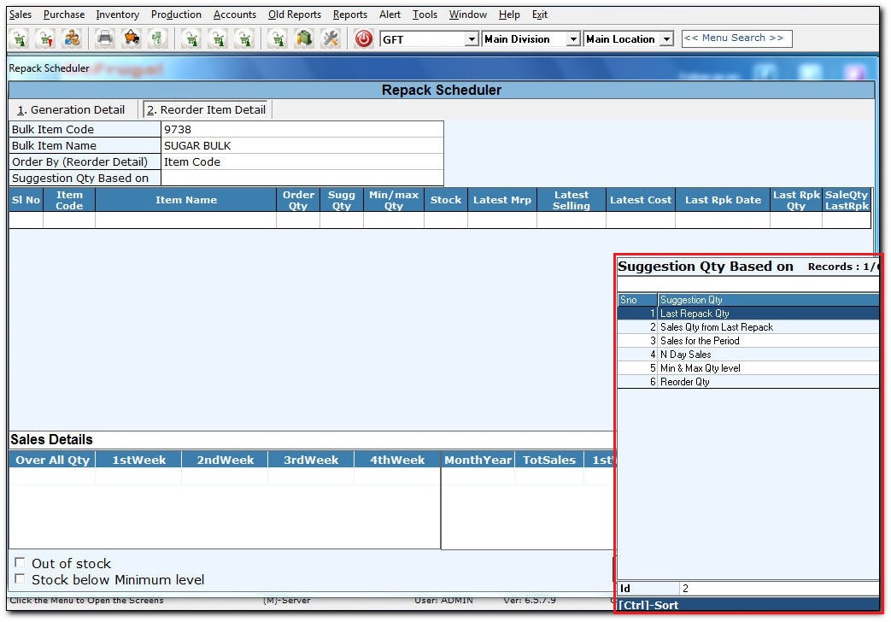Image resolution: width=891 pixels, height=622 pixels.
Task: Click the printer icon in the toolbar
Action: (104, 38)
